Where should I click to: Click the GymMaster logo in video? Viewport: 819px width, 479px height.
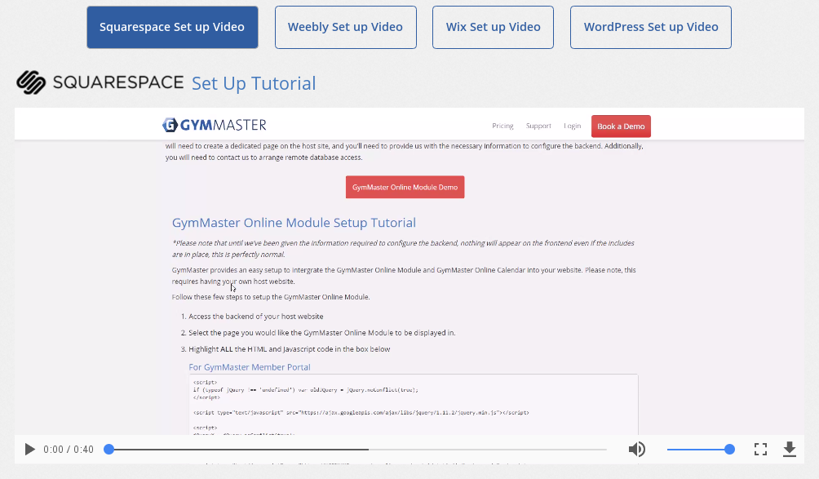click(x=215, y=126)
